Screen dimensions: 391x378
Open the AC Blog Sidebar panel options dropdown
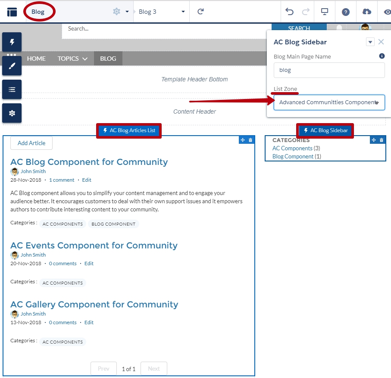(x=370, y=42)
